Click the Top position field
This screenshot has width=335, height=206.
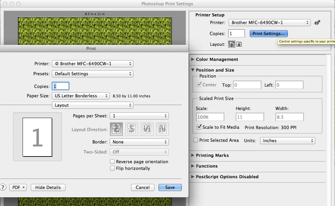point(247,85)
